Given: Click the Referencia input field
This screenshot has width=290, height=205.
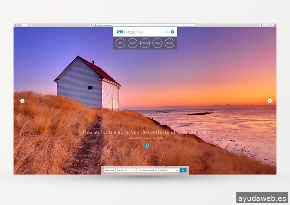Looking at the screenshot, I should pyautogui.click(x=109, y=170).
